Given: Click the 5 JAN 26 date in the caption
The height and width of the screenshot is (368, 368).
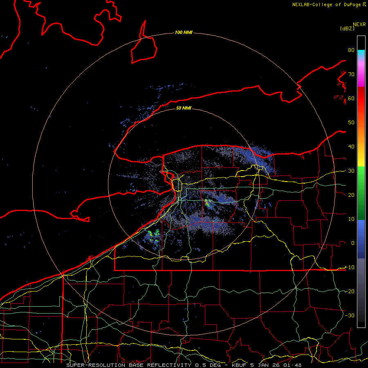Looking at the screenshot, I should pyautogui.click(x=266, y=365).
